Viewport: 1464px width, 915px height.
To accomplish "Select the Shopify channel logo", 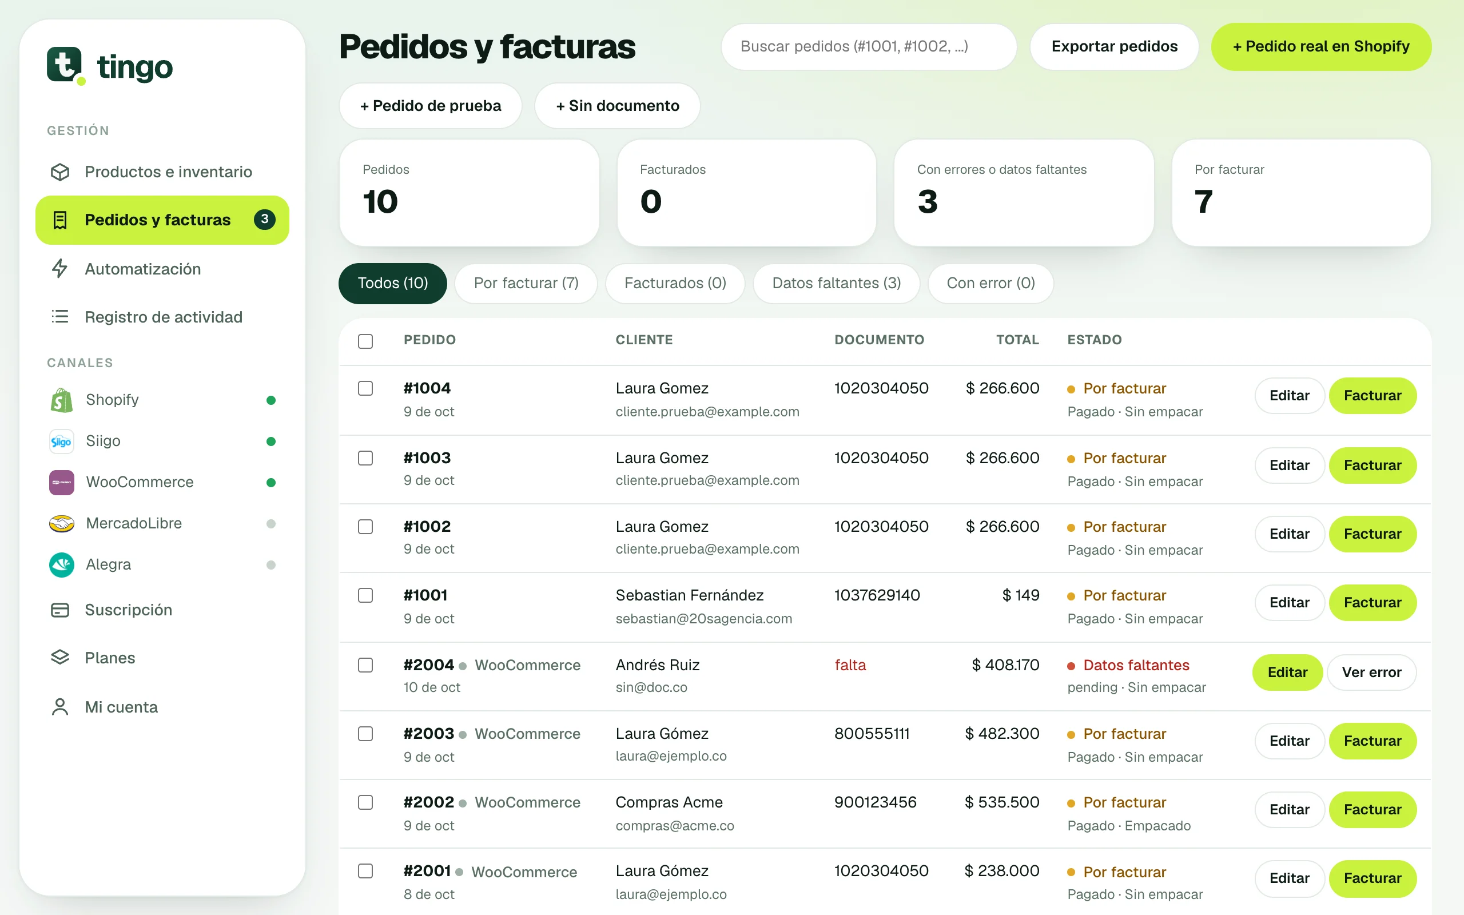I will pyautogui.click(x=62, y=400).
